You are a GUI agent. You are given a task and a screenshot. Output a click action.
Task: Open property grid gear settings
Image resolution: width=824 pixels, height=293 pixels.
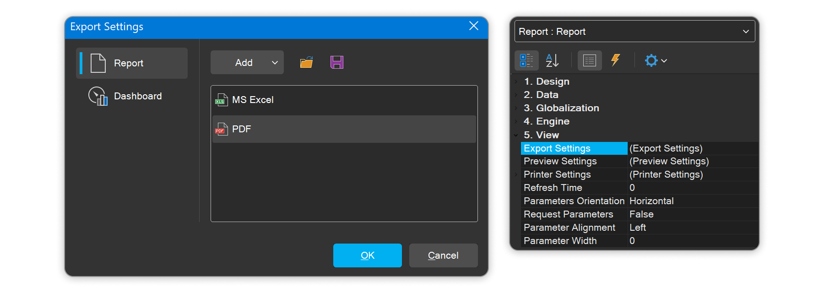[655, 60]
